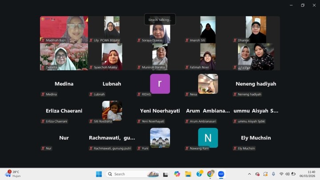Open the Zoom app in the taskbar
Image resolution: width=320 pixels, height=180 pixels.
click(x=221, y=174)
